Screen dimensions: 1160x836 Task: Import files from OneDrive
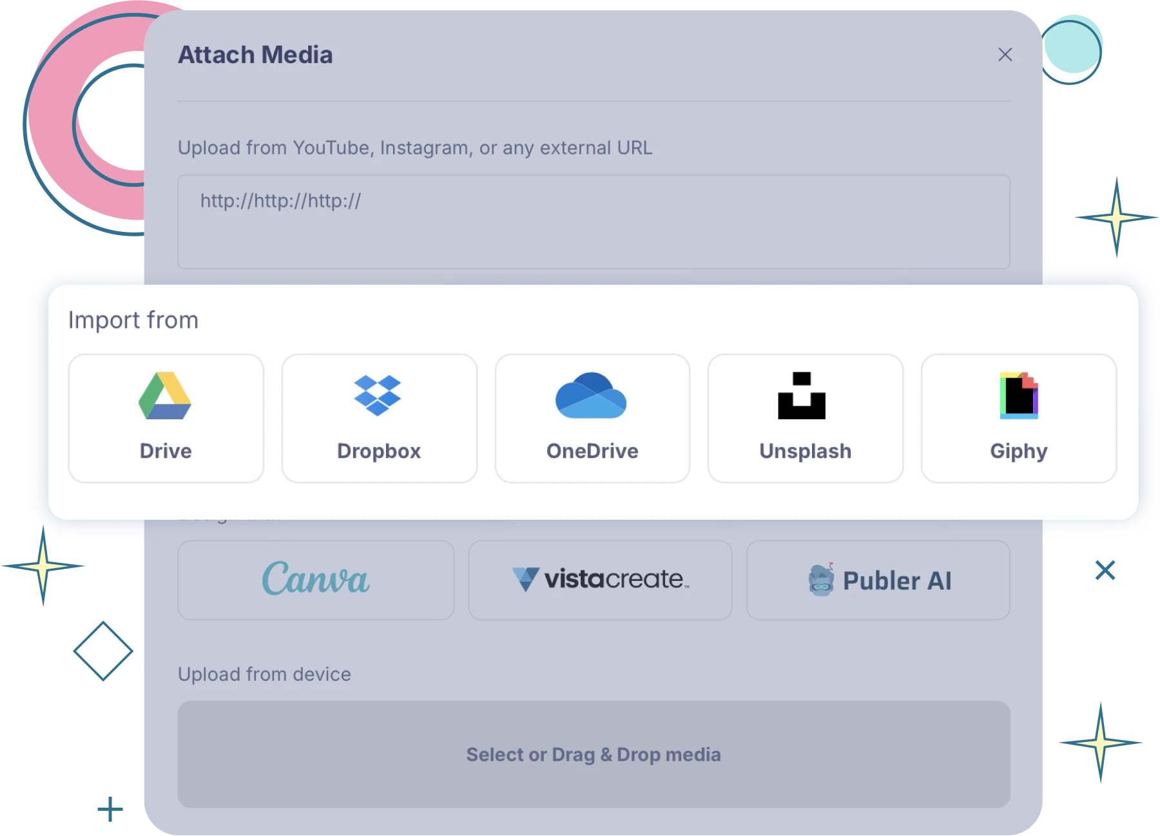[592, 419]
